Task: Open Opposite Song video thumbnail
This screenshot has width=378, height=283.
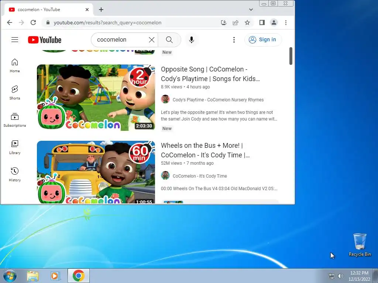Action: coord(96,97)
